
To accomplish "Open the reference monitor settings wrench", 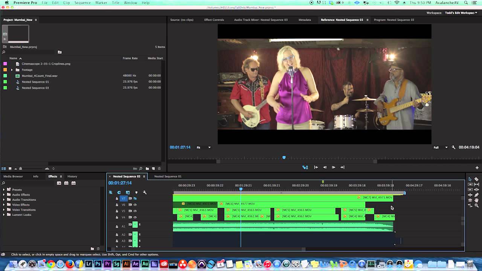I will (453, 148).
